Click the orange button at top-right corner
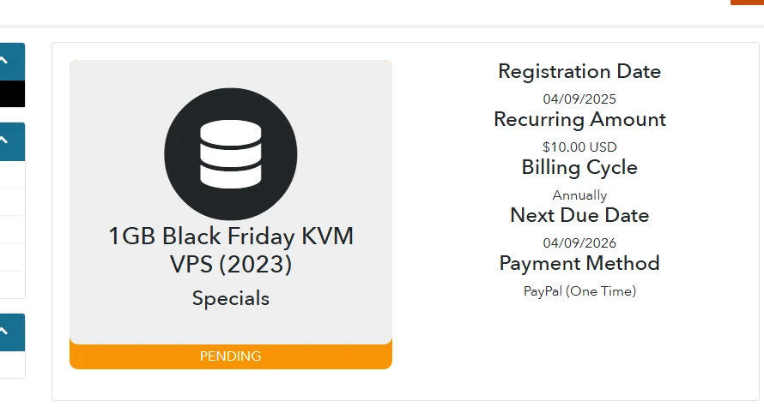Screen dimensions: 764x407 click(x=747, y=3)
